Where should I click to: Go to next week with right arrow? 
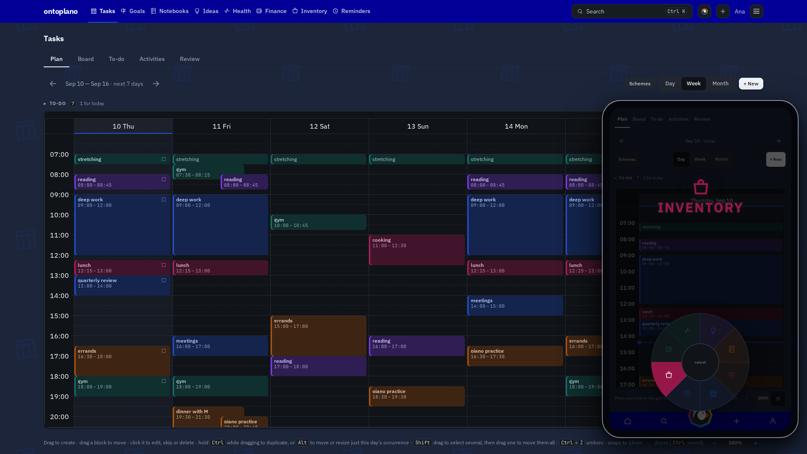[156, 84]
